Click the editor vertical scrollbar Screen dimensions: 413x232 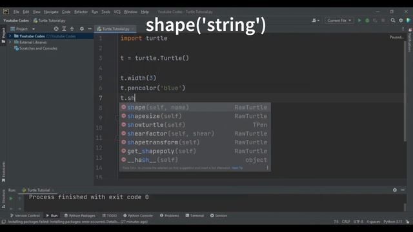click(x=405, y=92)
